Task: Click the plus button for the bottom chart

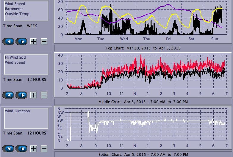Action: coord(33,149)
